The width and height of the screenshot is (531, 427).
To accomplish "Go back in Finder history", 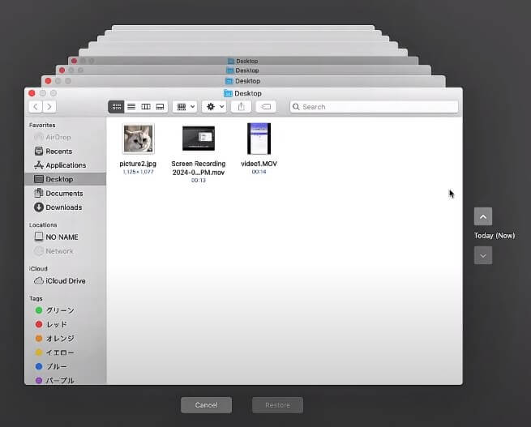I will pyautogui.click(x=36, y=107).
